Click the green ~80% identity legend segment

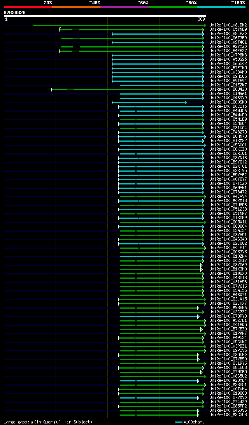(x=173, y=7)
